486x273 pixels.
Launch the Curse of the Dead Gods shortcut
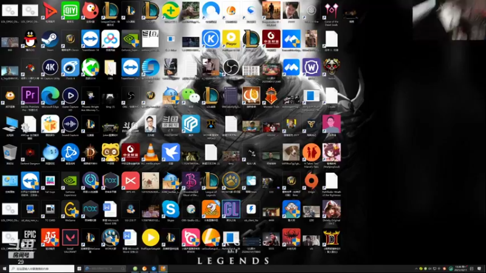click(x=331, y=10)
